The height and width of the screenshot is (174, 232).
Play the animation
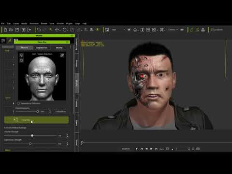coord(137,149)
